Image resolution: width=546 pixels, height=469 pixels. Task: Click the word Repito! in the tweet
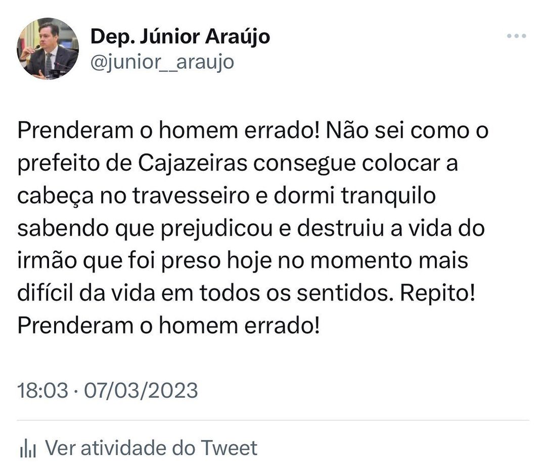[x=438, y=294]
